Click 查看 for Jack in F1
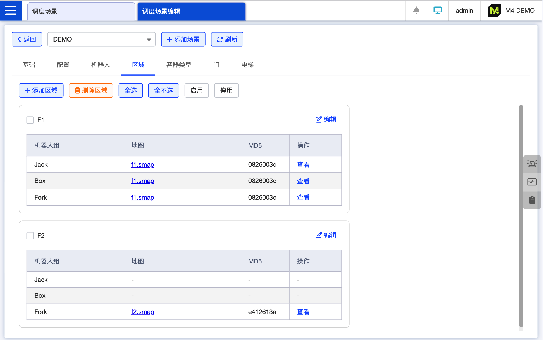 pyautogui.click(x=303, y=165)
